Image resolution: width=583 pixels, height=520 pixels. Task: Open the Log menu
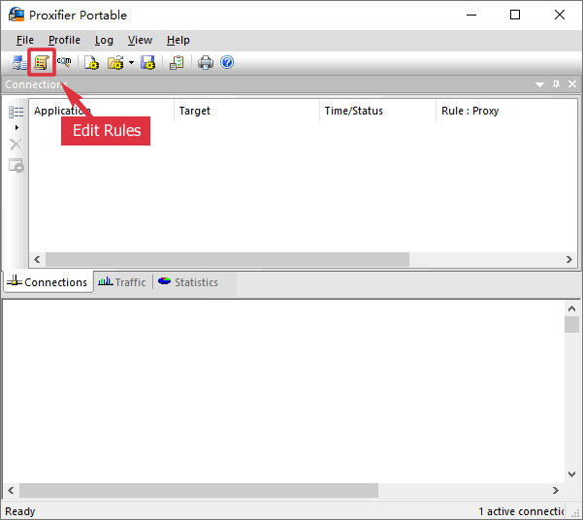104,40
